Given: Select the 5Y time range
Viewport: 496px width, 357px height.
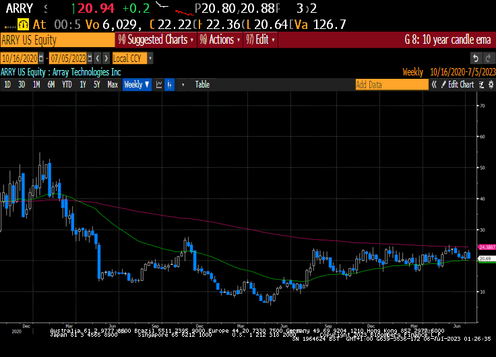Looking at the screenshot, I should pos(97,84).
